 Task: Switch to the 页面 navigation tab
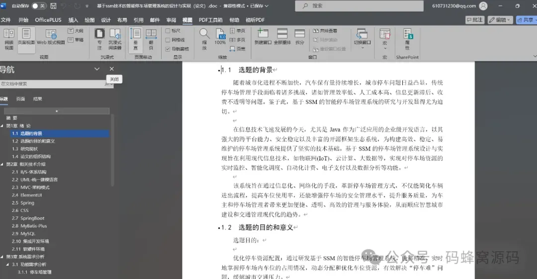[x=20, y=99]
